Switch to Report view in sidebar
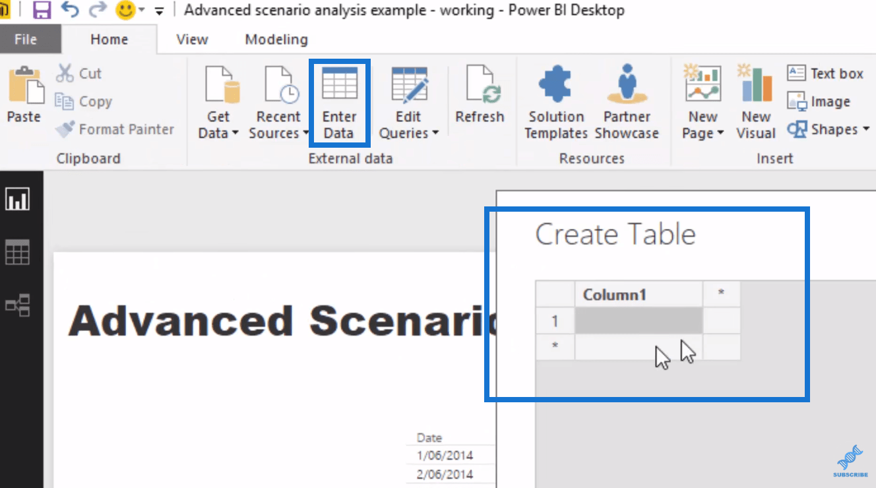The width and height of the screenshot is (876, 488). [x=17, y=199]
